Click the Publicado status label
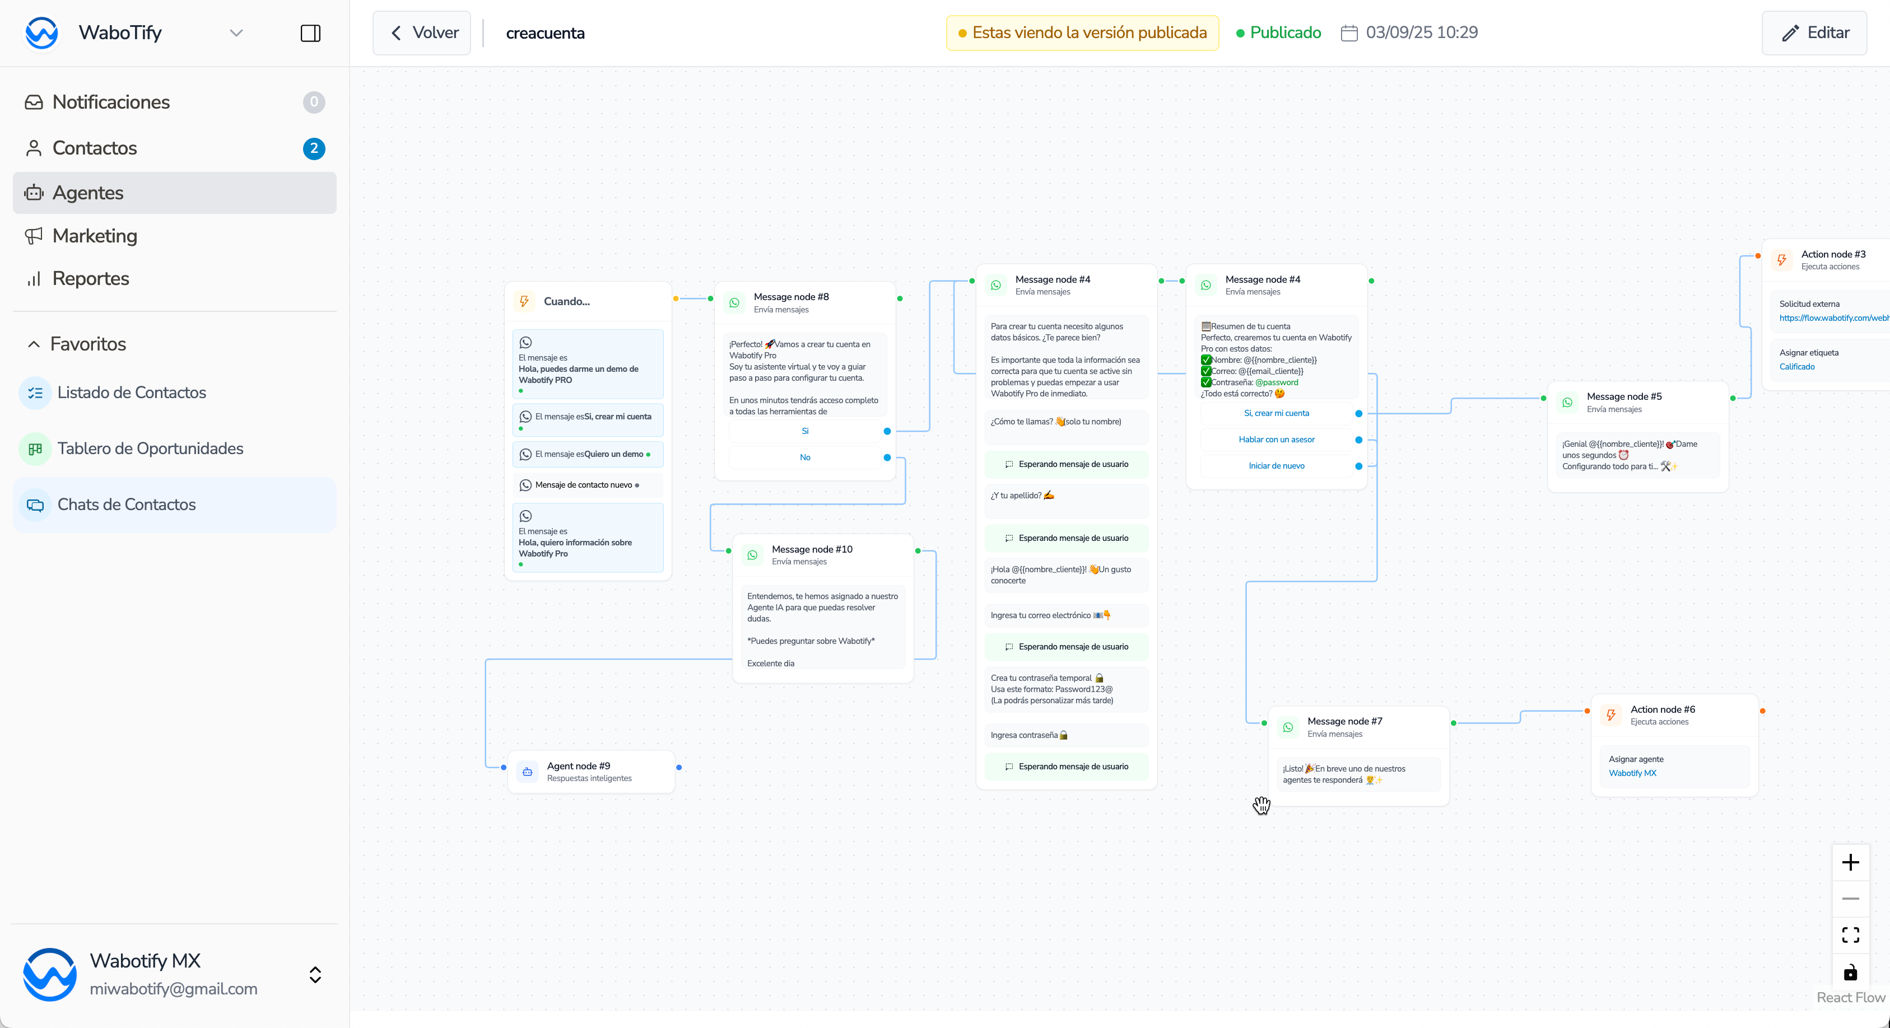 pos(1278,33)
